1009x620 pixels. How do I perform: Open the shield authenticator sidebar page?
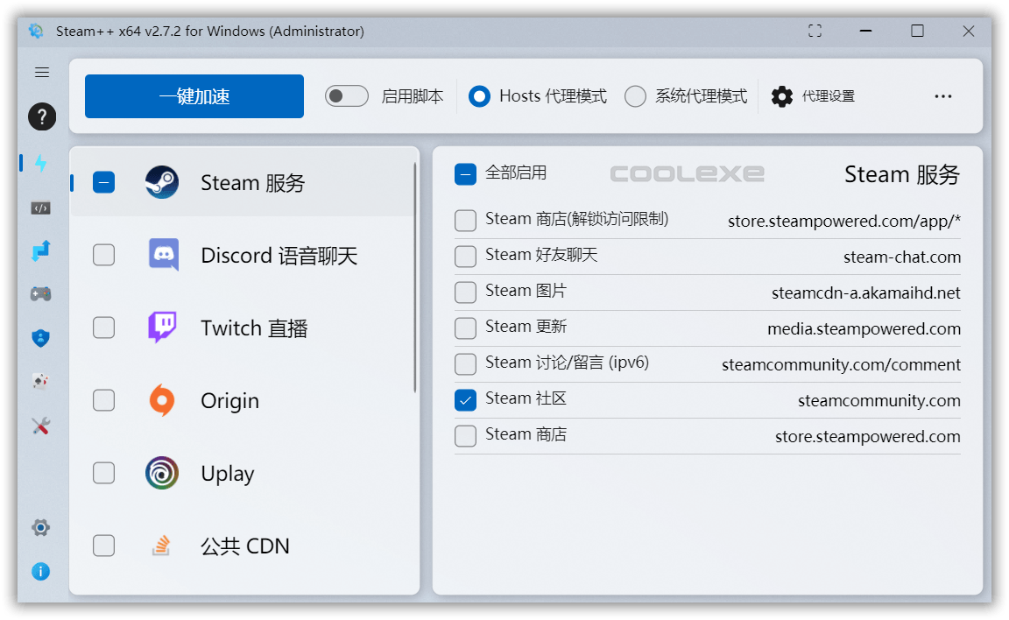[x=40, y=338]
